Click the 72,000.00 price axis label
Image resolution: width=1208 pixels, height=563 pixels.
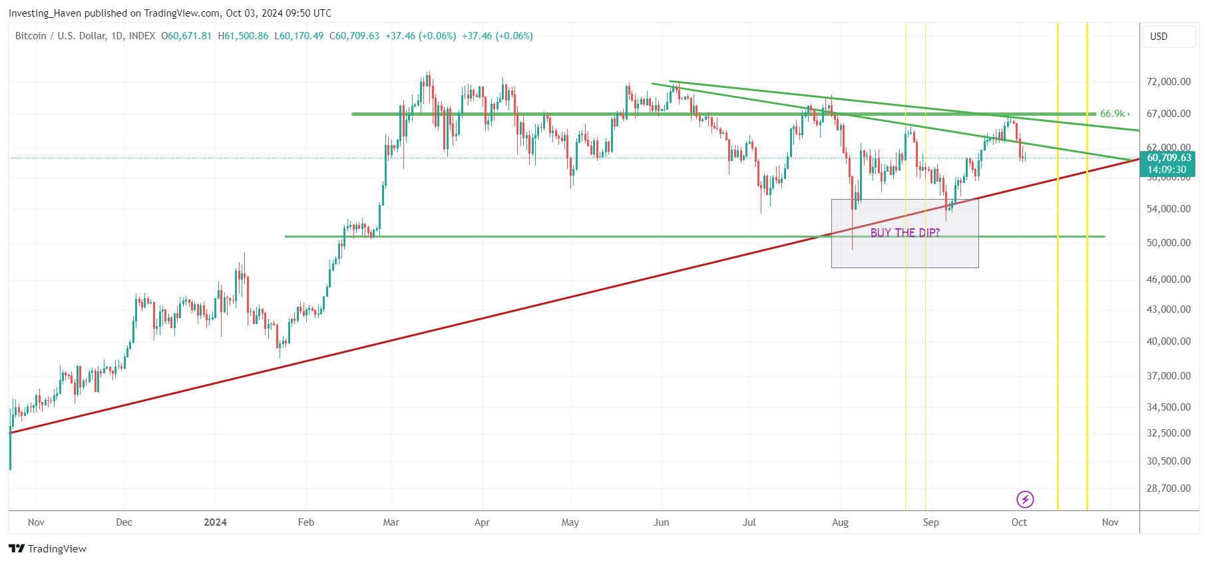pyautogui.click(x=1168, y=82)
